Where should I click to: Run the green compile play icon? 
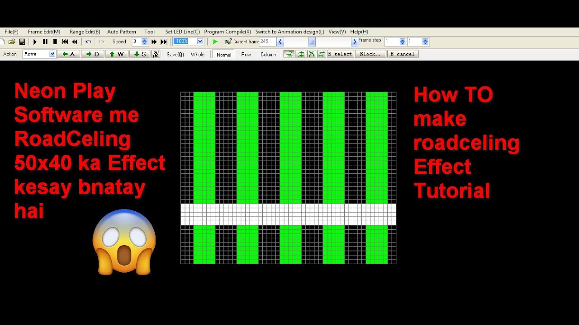coord(215,42)
